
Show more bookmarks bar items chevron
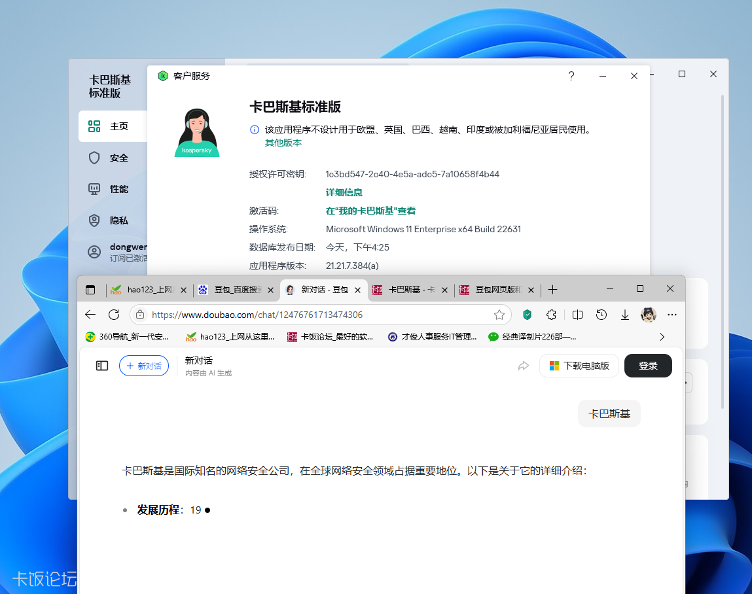pos(662,337)
